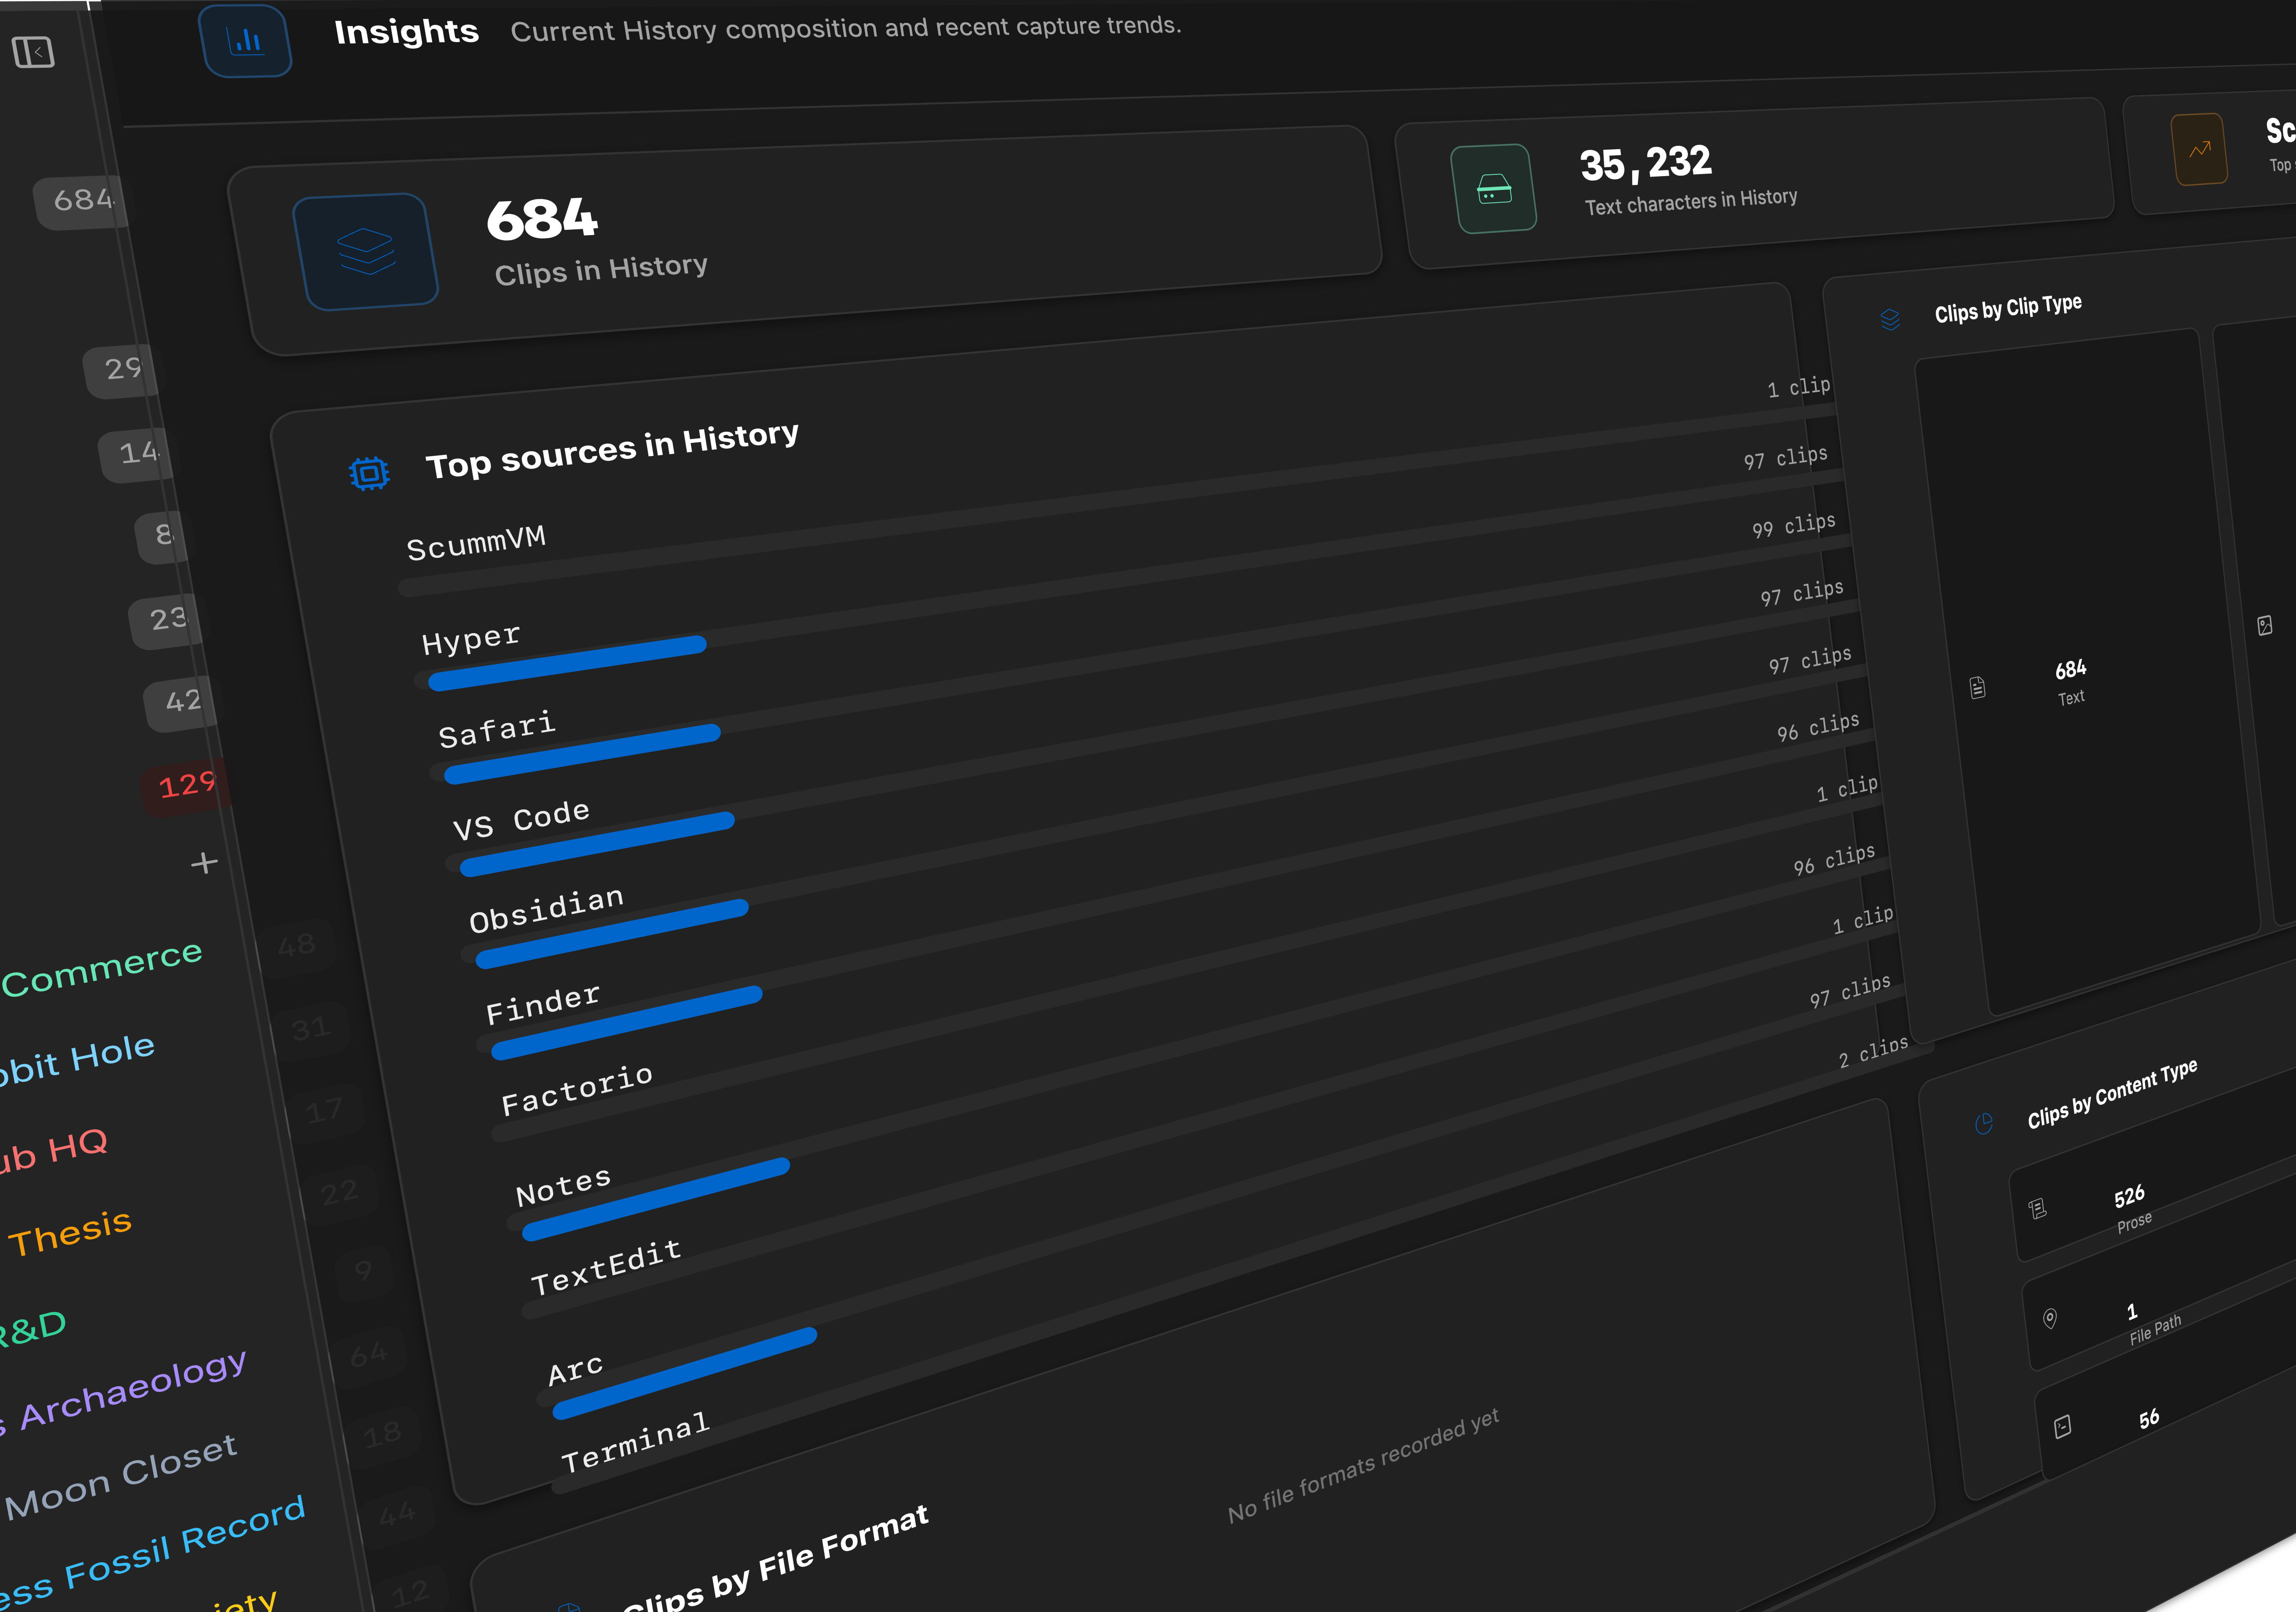Click the document icon beside 684 Text
2296x1612 pixels.
[1977, 688]
